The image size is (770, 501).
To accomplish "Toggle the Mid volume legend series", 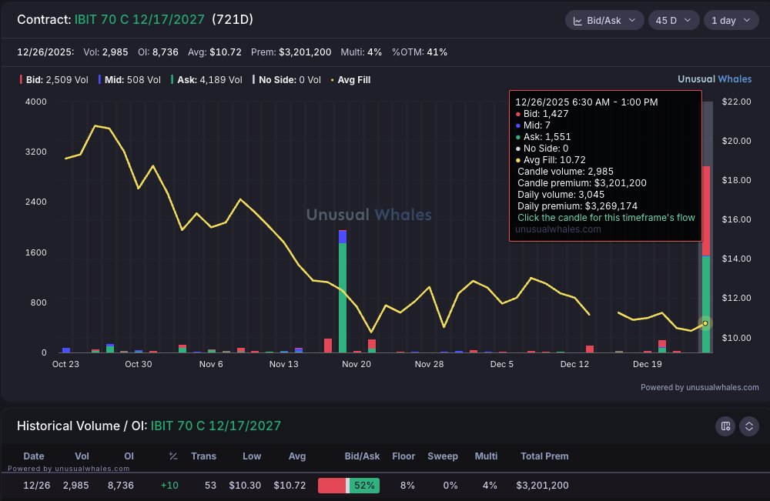I will coord(129,80).
